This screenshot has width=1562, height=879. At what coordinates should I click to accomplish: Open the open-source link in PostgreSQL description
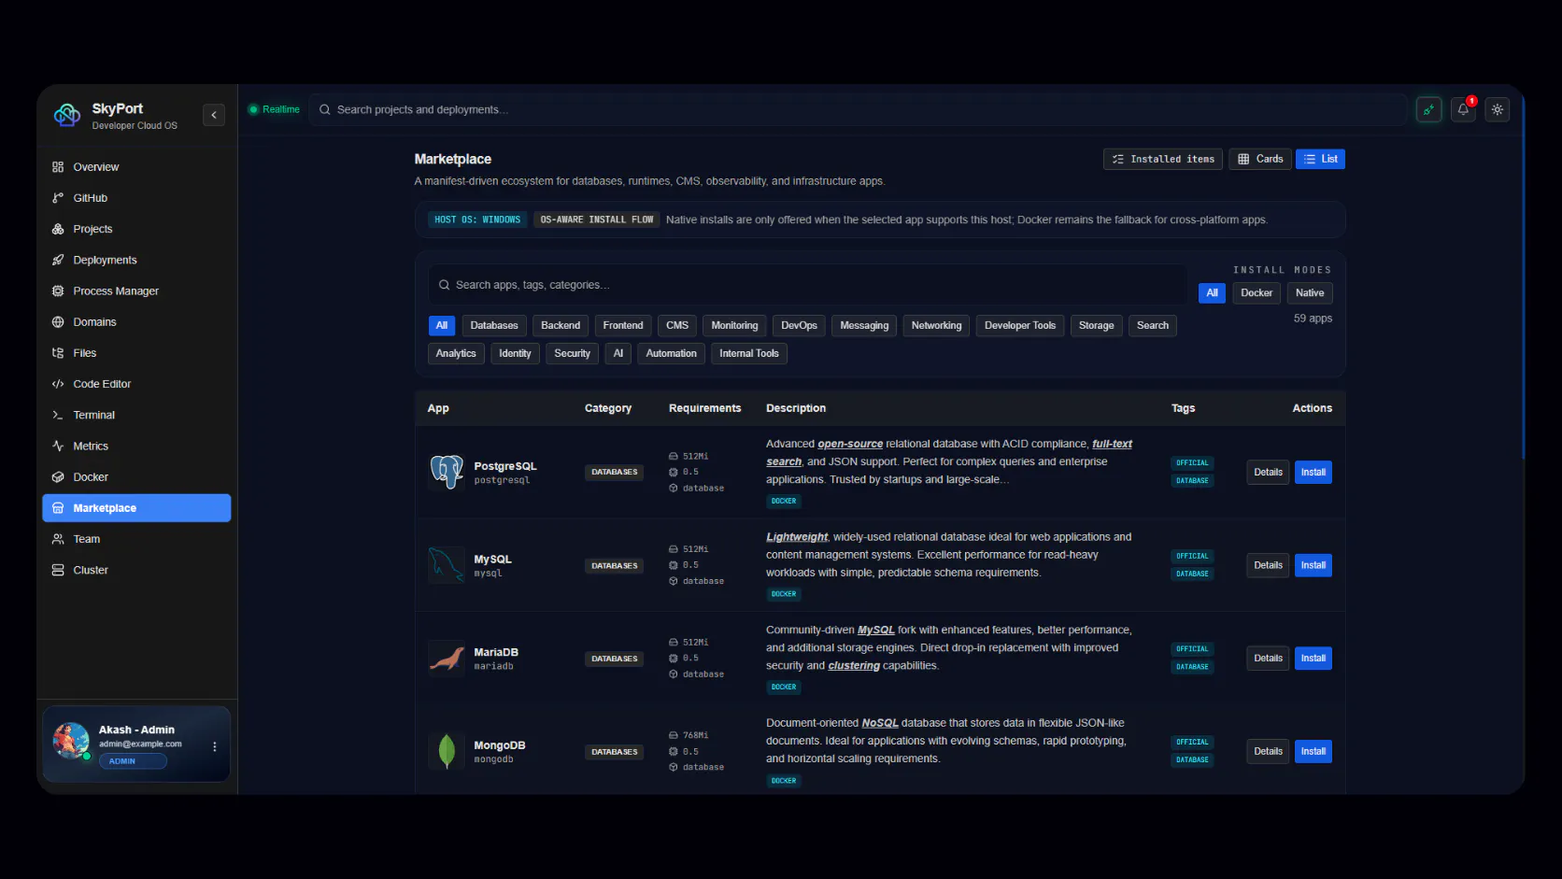point(850,444)
